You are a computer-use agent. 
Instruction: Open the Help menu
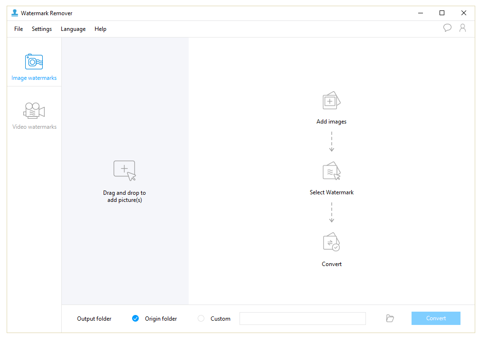coord(100,29)
